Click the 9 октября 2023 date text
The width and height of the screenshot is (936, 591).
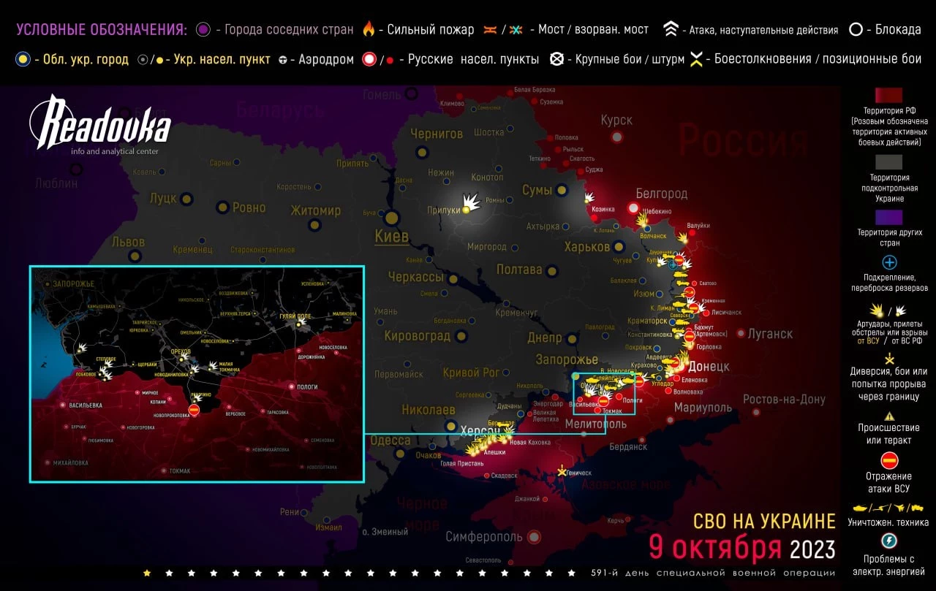tap(741, 548)
